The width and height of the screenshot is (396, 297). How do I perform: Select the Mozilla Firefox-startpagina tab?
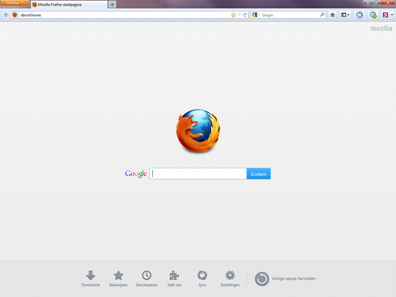69,5
